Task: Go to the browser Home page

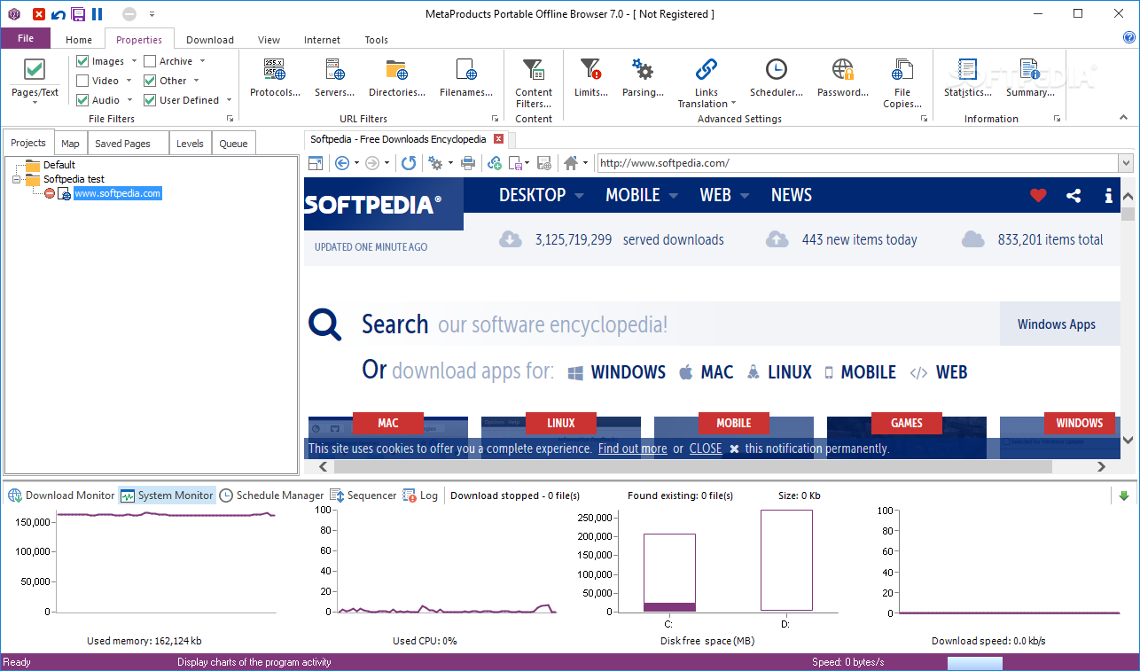Action: (x=571, y=163)
